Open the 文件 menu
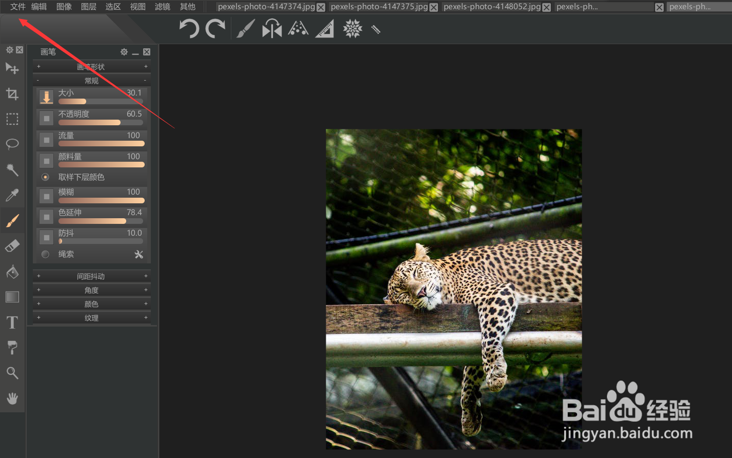732x458 pixels. tap(18, 7)
